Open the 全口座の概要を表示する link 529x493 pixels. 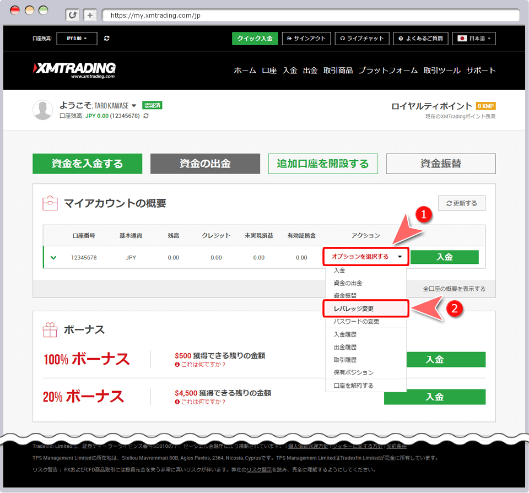(x=454, y=289)
